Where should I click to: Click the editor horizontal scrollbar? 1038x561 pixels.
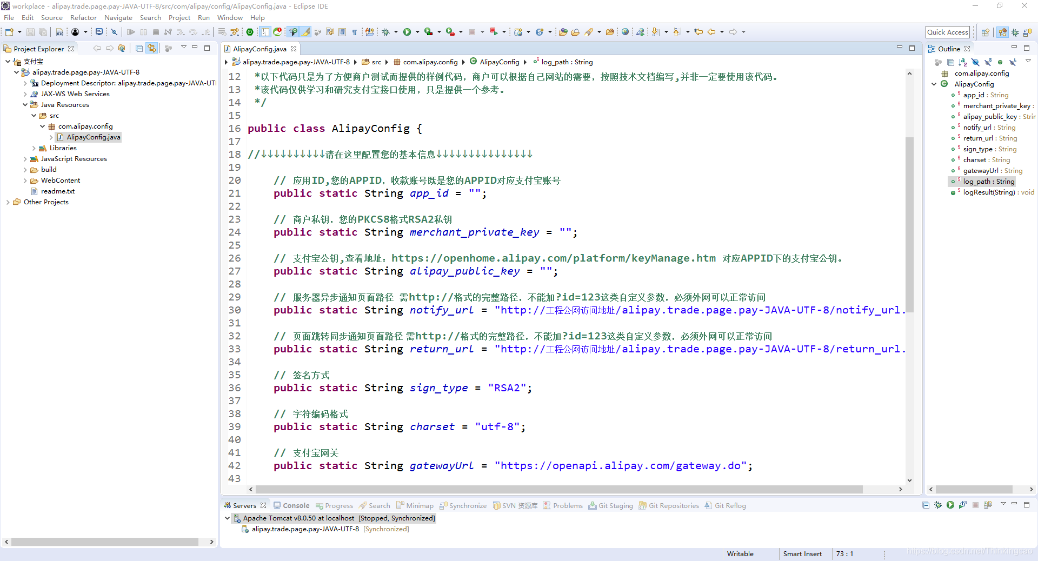(560, 489)
